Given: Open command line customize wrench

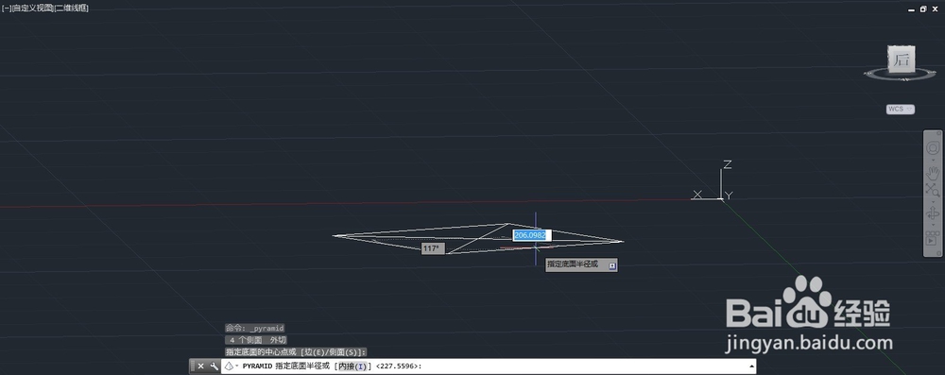Looking at the screenshot, I should coord(214,366).
